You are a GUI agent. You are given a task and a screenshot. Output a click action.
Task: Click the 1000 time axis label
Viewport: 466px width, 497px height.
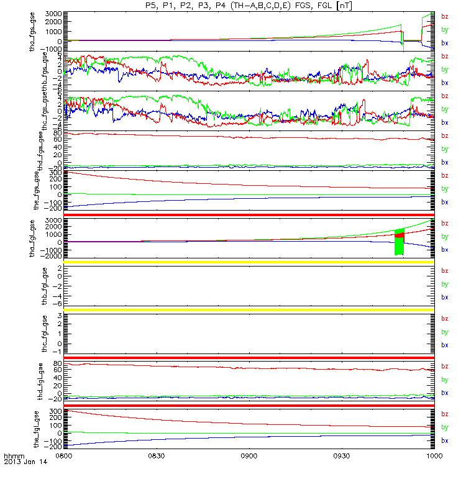pyautogui.click(x=434, y=456)
